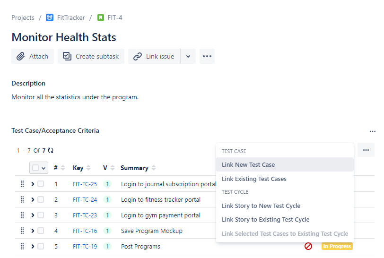Click the blocked status icon on Post Programs row
Screen dimensions: 384x258
coord(308,246)
